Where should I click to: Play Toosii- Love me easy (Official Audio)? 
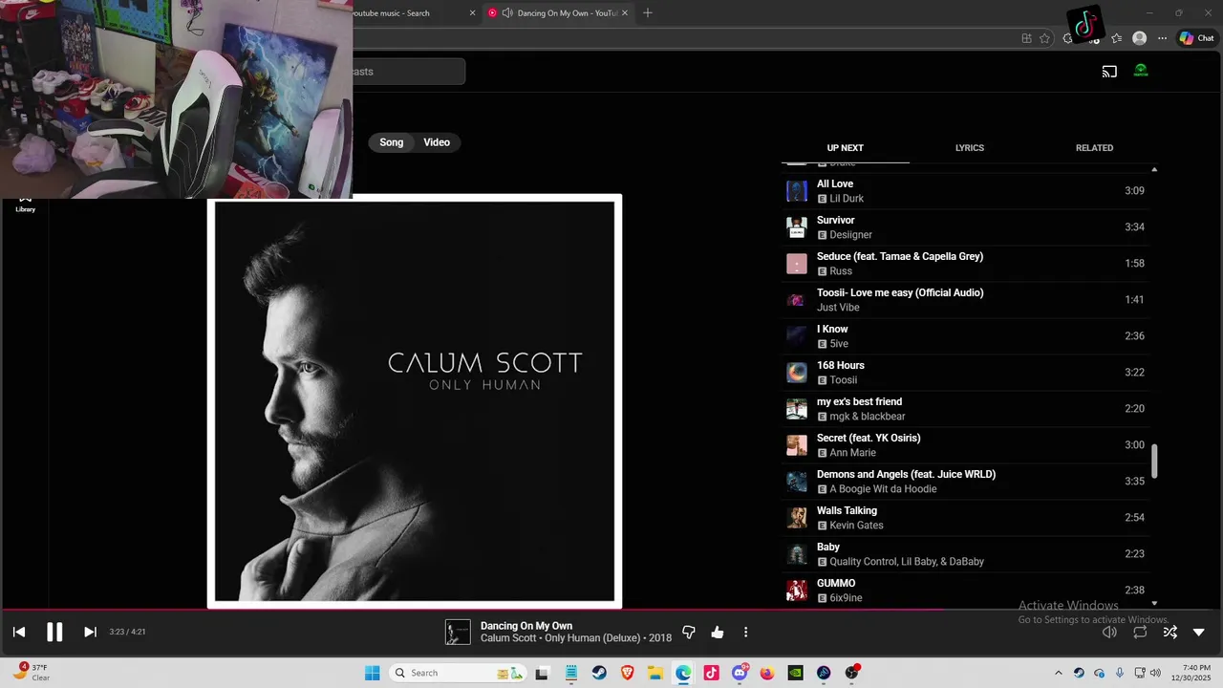(965, 300)
